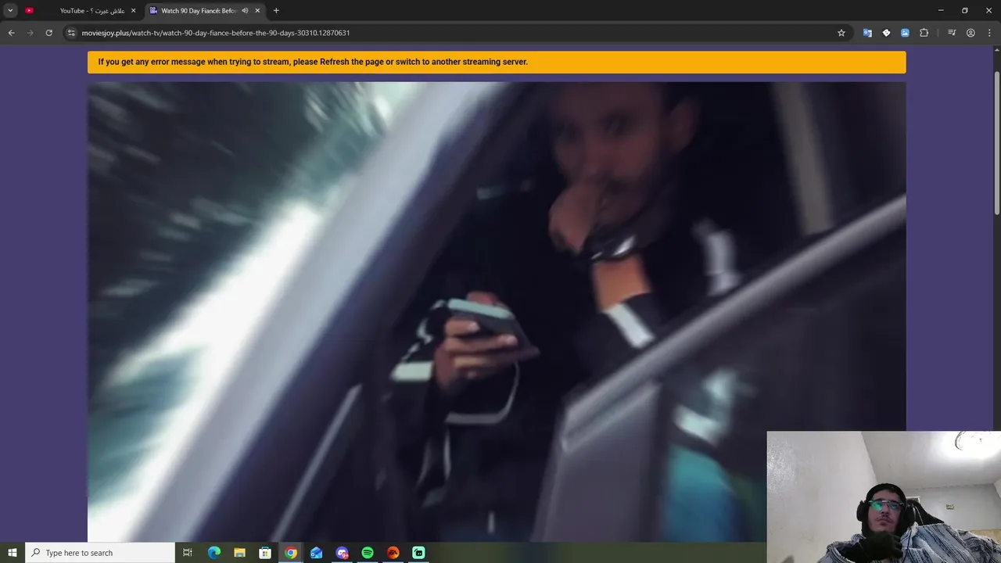Click the Chrome taskbar icon
Screen dimensions: 1001x563
click(x=291, y=553)
